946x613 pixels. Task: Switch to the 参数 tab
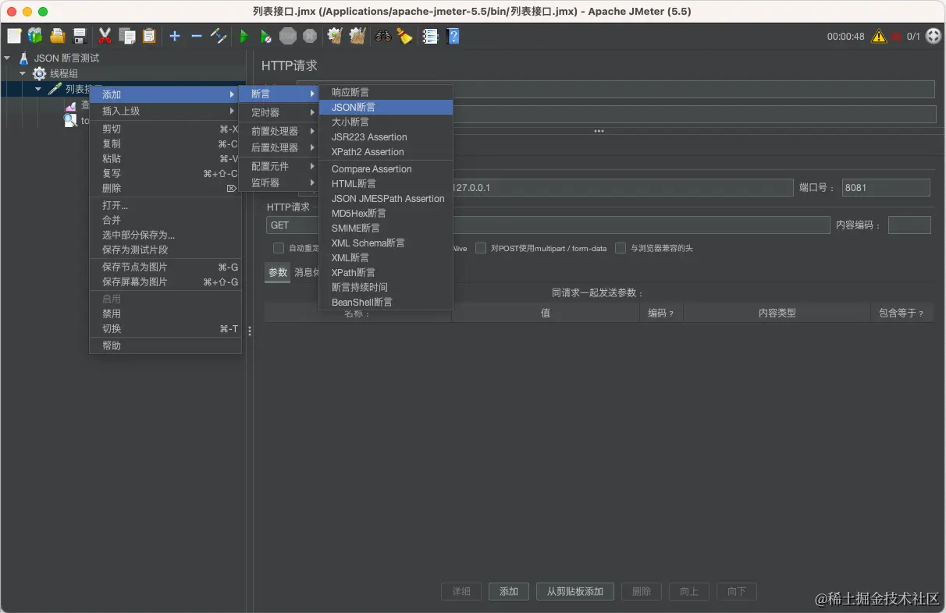(x=278, y=272)
